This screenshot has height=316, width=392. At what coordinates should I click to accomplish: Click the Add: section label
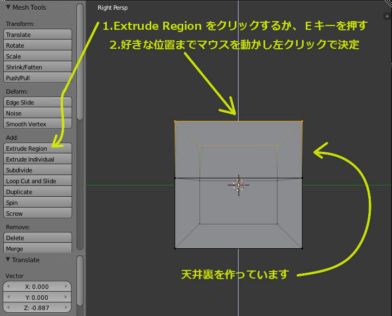click(12, 138)
